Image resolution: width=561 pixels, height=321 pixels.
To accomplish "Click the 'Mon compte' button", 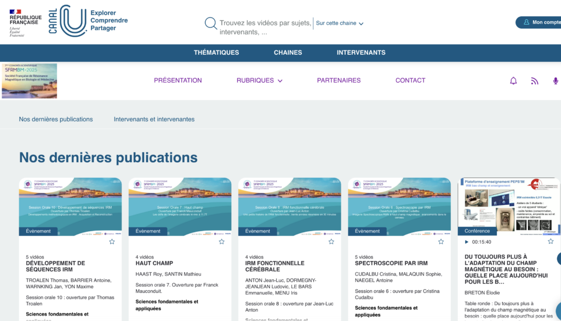I will pos(540,22).
